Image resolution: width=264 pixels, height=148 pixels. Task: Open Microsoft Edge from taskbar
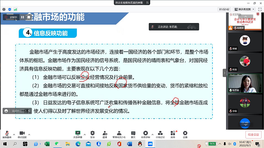(x=78, y=144)
